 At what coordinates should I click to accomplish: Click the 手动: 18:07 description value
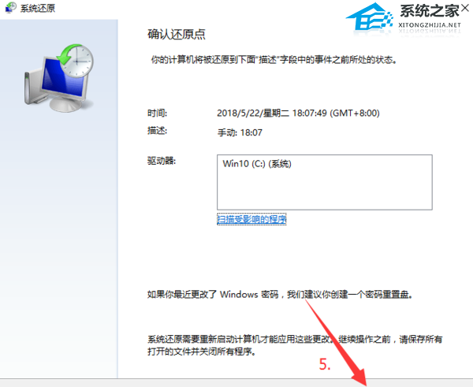coord(240,132)
